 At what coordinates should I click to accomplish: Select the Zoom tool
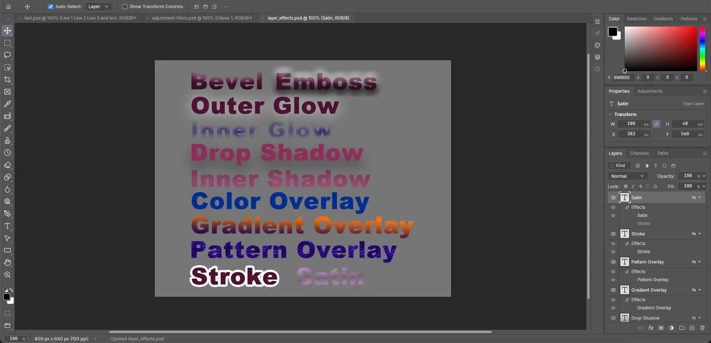click(7, 275)
